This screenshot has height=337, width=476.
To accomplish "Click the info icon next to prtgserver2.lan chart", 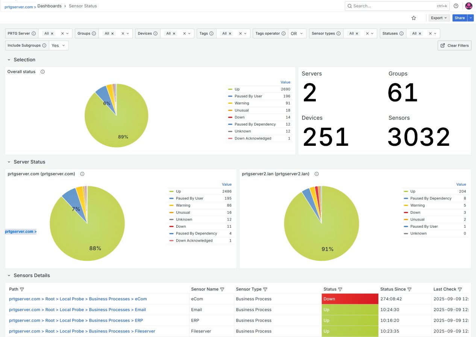I will 316,174.
